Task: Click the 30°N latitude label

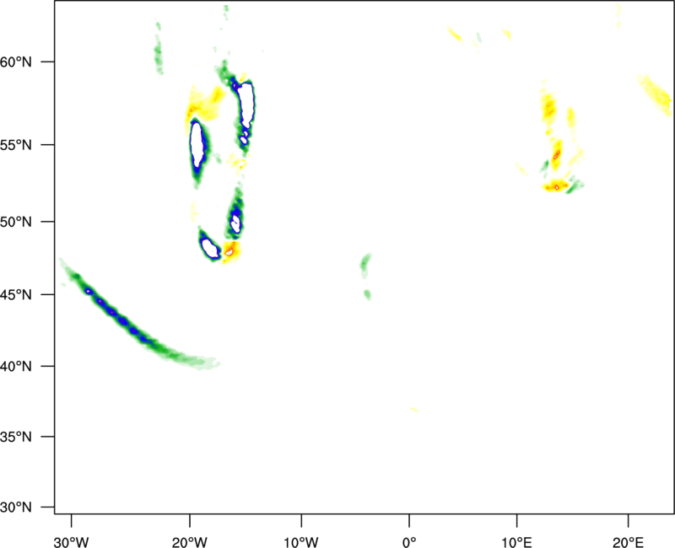Action: 16,508
